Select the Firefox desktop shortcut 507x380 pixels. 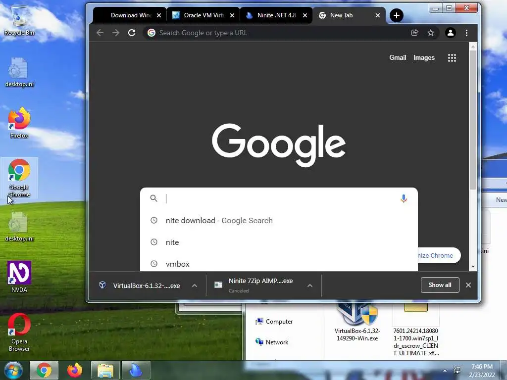pyautogui.click(x=19, y=123)
